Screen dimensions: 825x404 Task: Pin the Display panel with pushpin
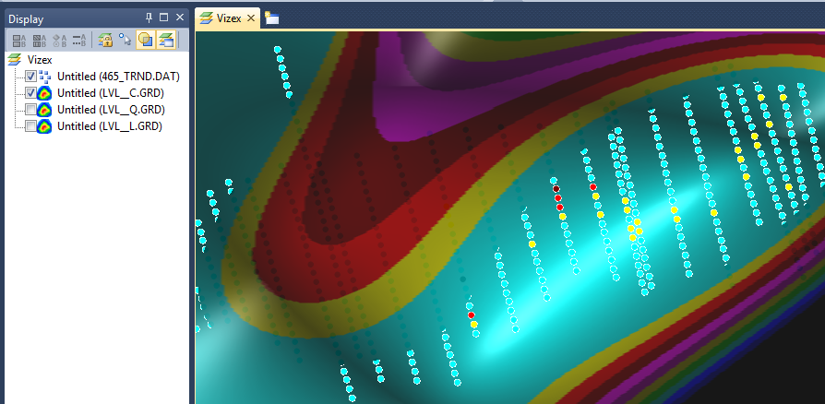click(x=149, y=18)
